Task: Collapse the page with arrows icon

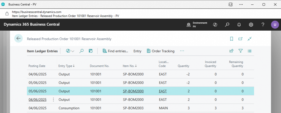Action: [249, 39]
